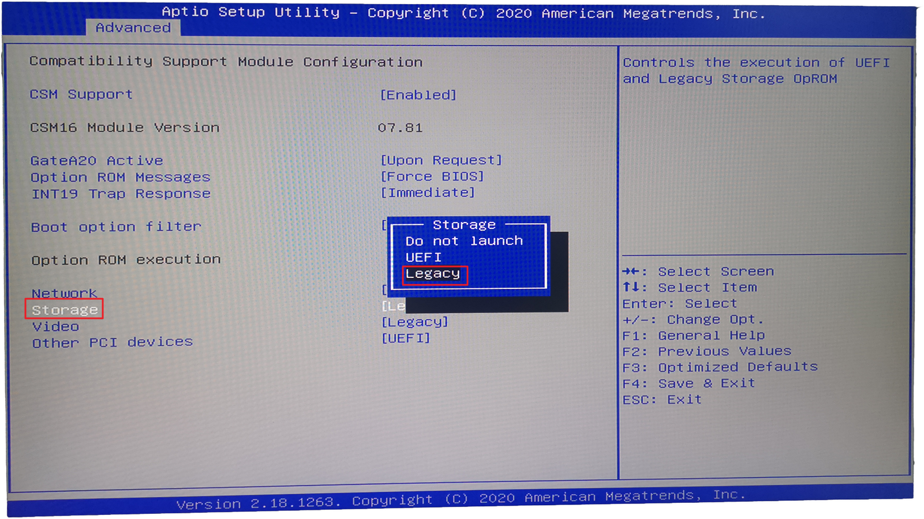Screen dimensions: 924x519
Task: Select the Boot option filter setting
Action: coord(116,227)
